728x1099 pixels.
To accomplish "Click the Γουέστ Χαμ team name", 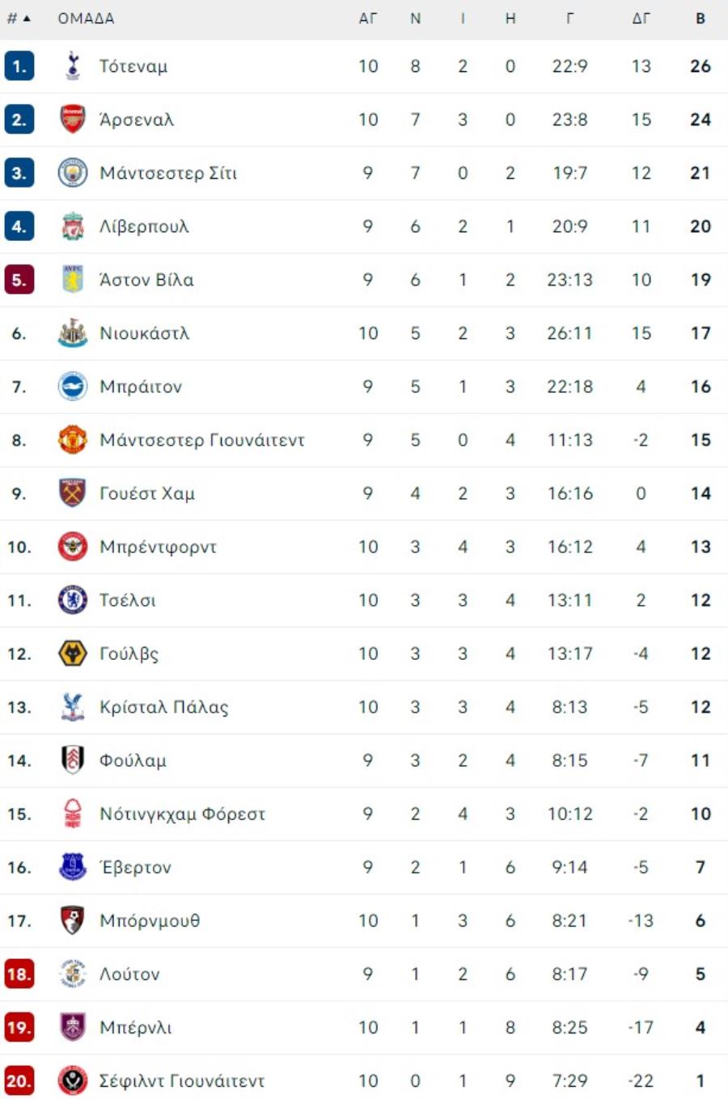I will (x=147, y=493).
